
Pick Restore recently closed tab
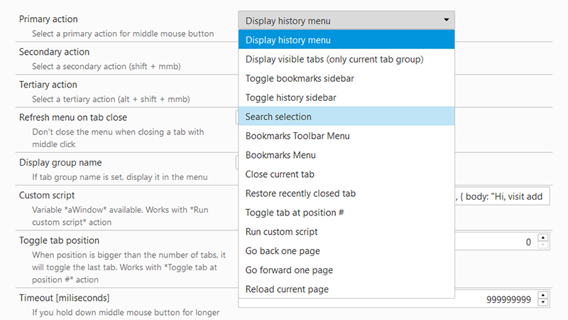(x=346, y=193)
